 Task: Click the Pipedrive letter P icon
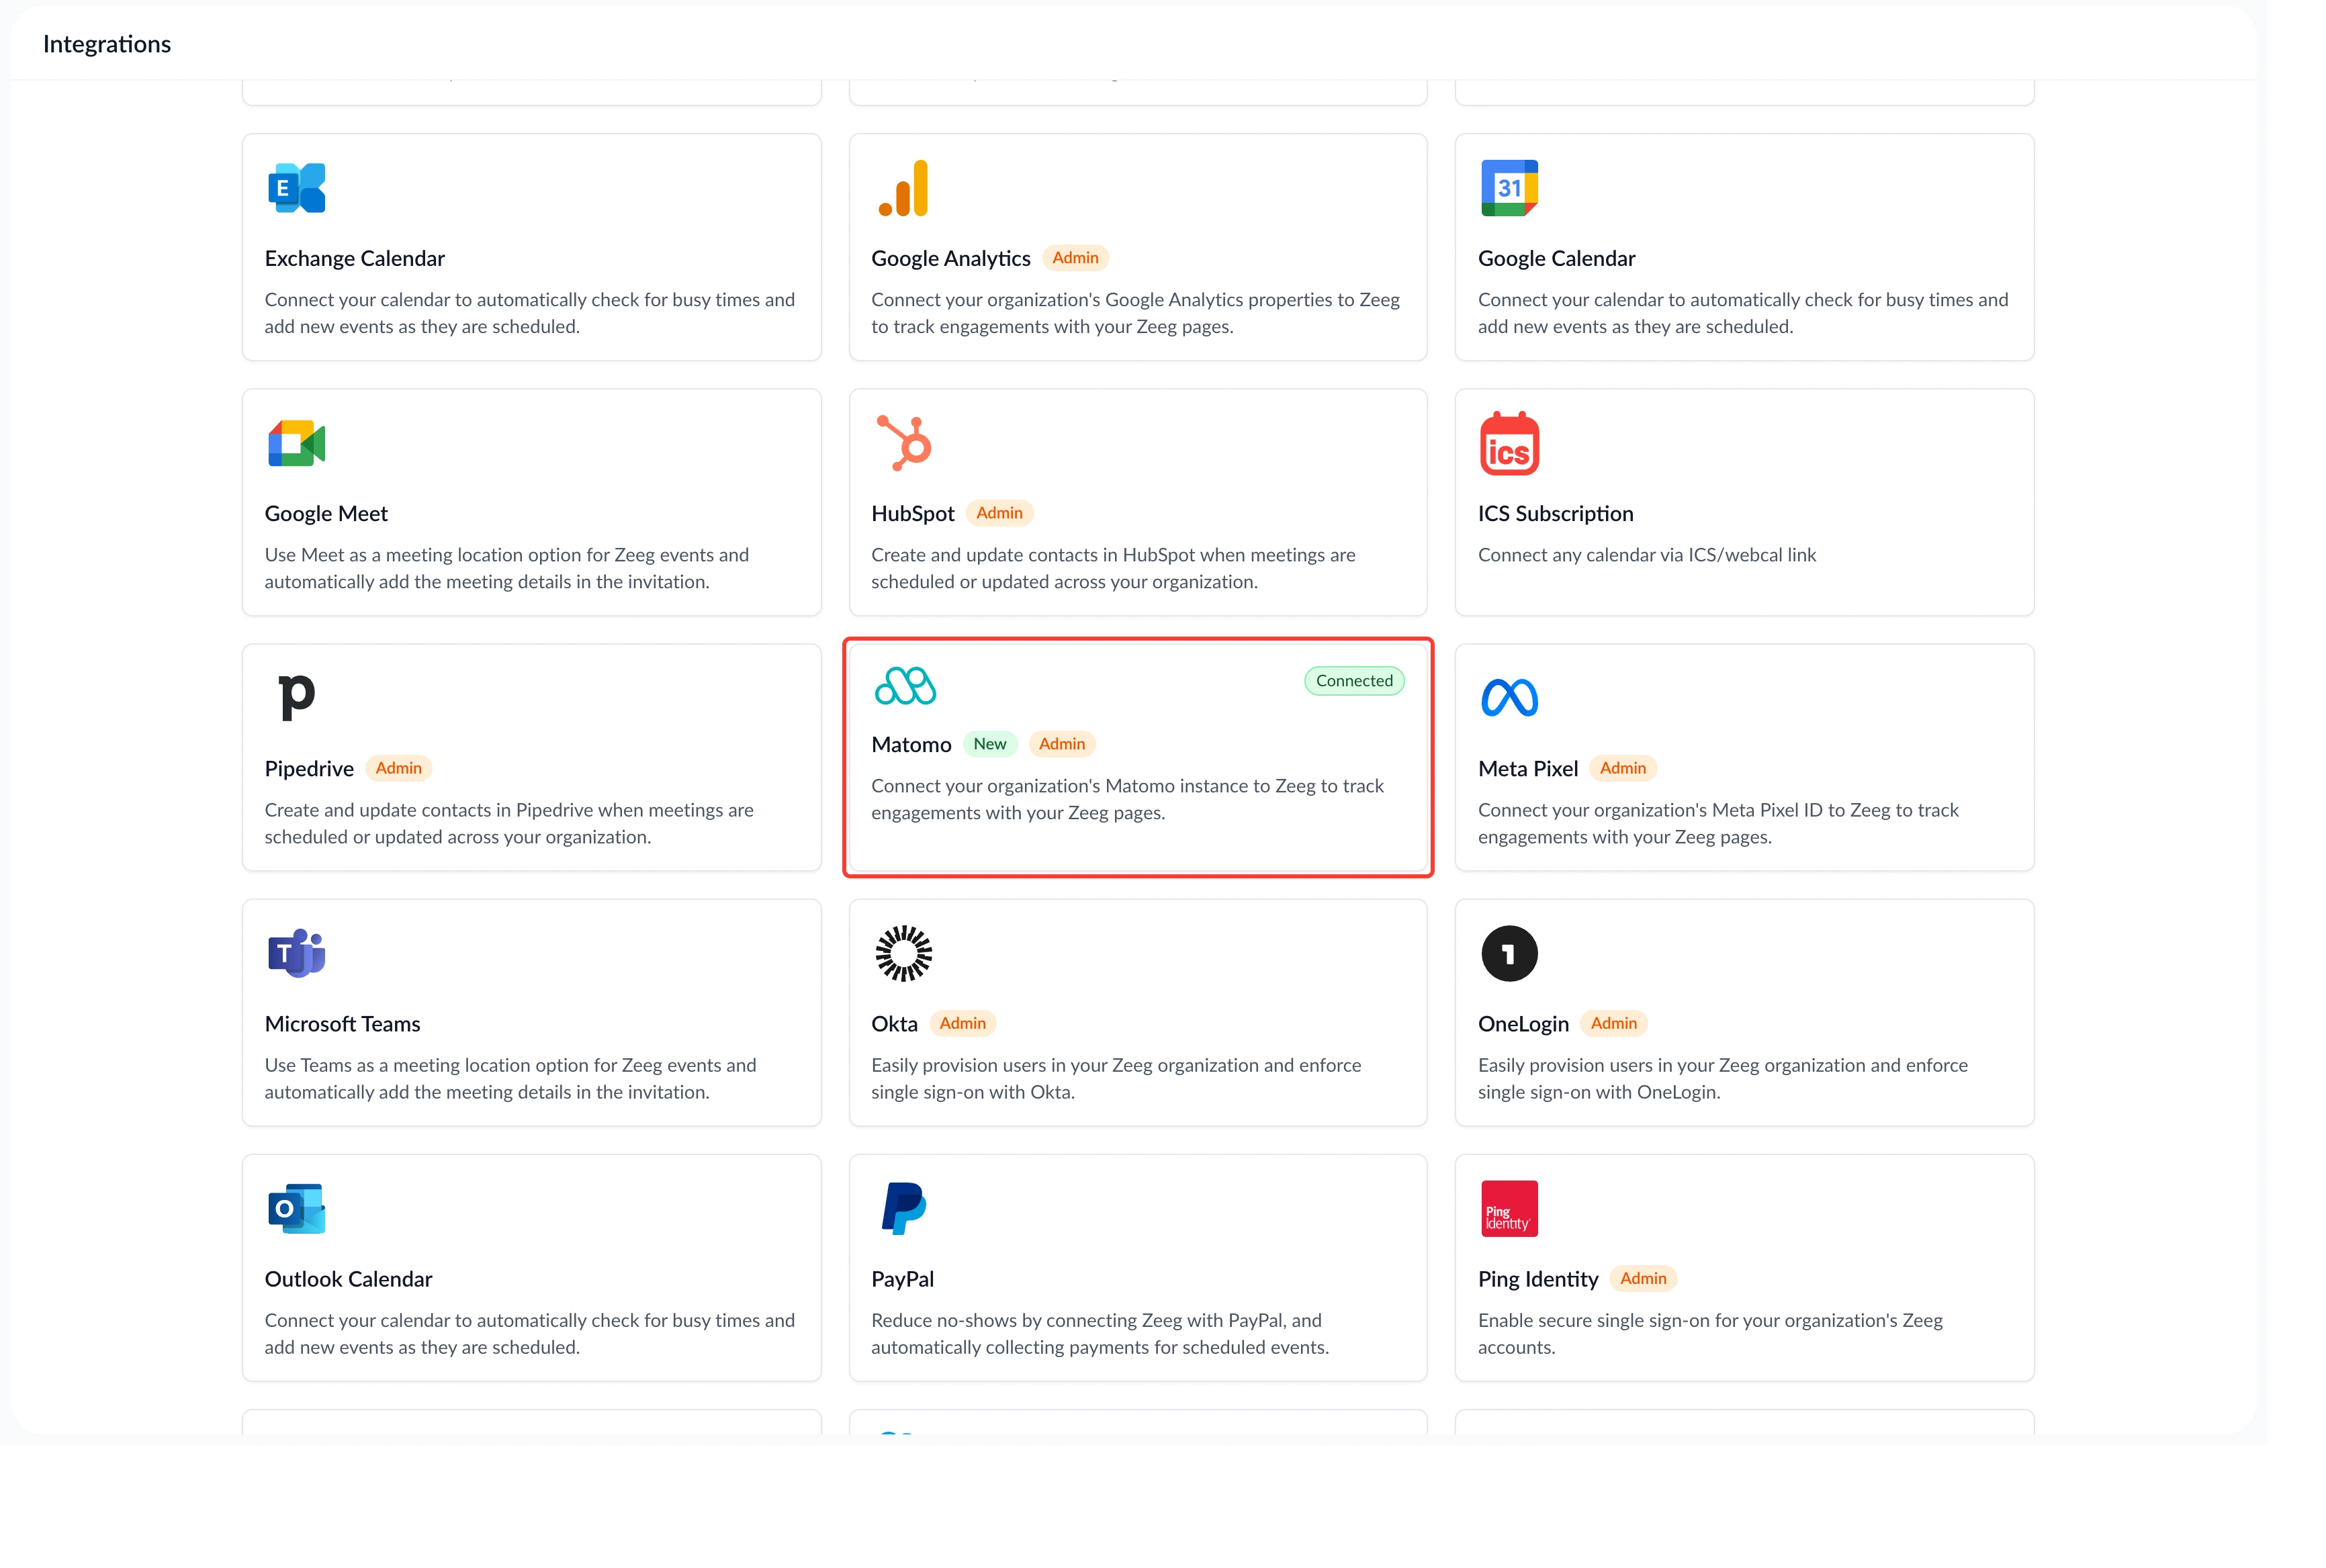pyautogui.click(x=296, y=697)
